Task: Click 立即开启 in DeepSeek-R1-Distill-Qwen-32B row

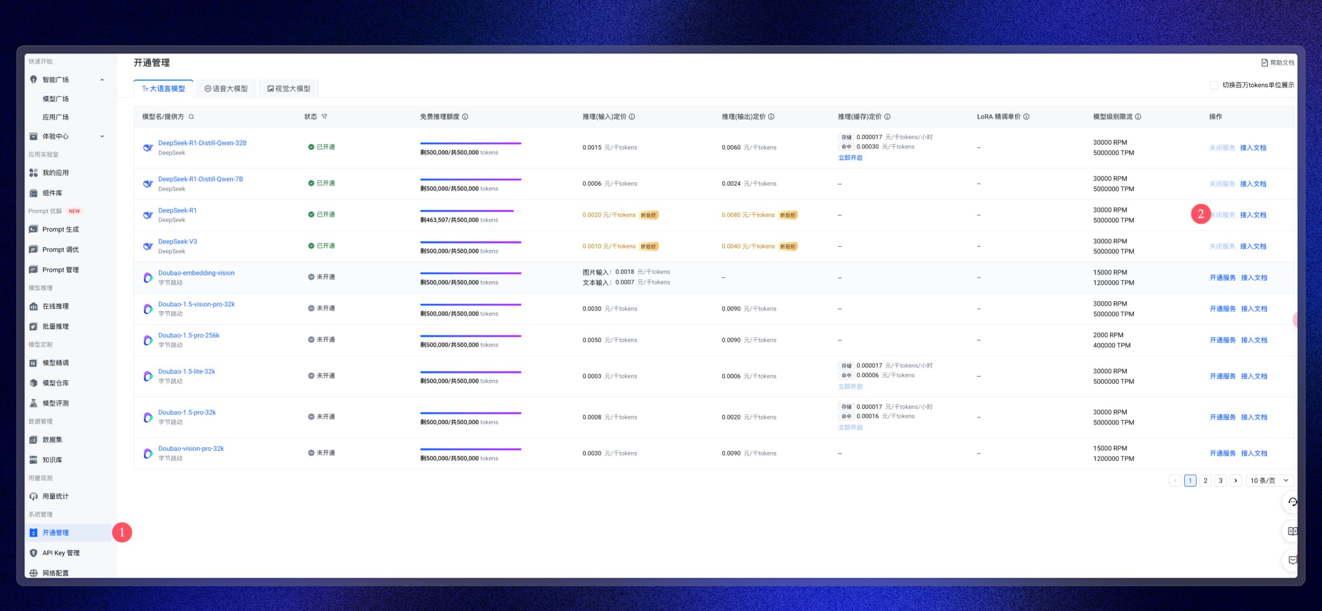Action: (x=850, y=158)
